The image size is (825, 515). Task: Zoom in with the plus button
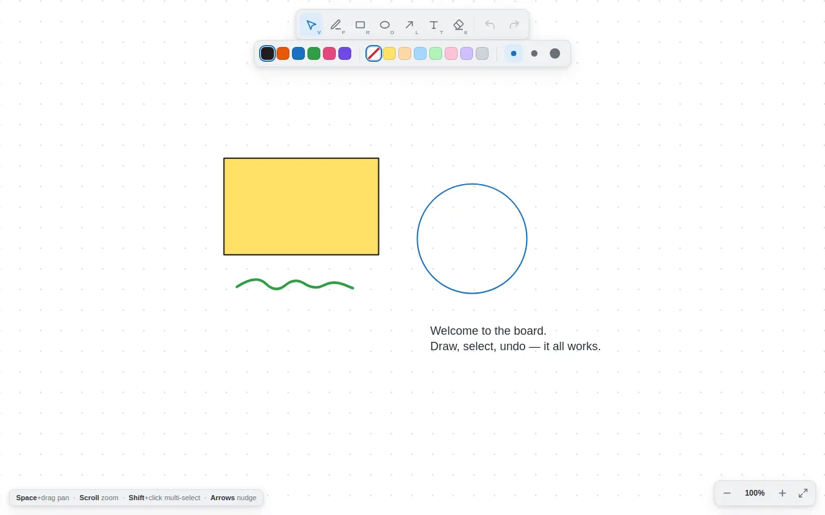tap(782, 493)
